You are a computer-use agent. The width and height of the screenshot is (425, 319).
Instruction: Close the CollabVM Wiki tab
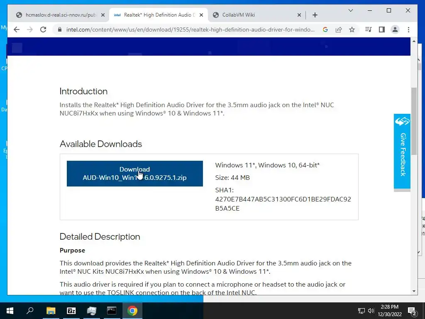tap(299, 15)
